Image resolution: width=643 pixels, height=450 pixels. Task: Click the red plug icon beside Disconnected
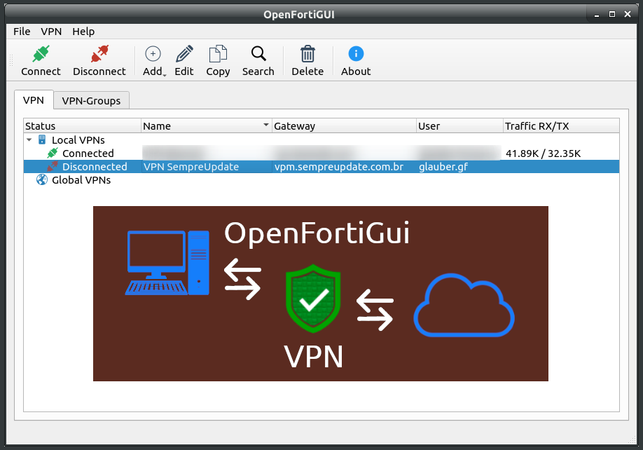pos(53,166)
